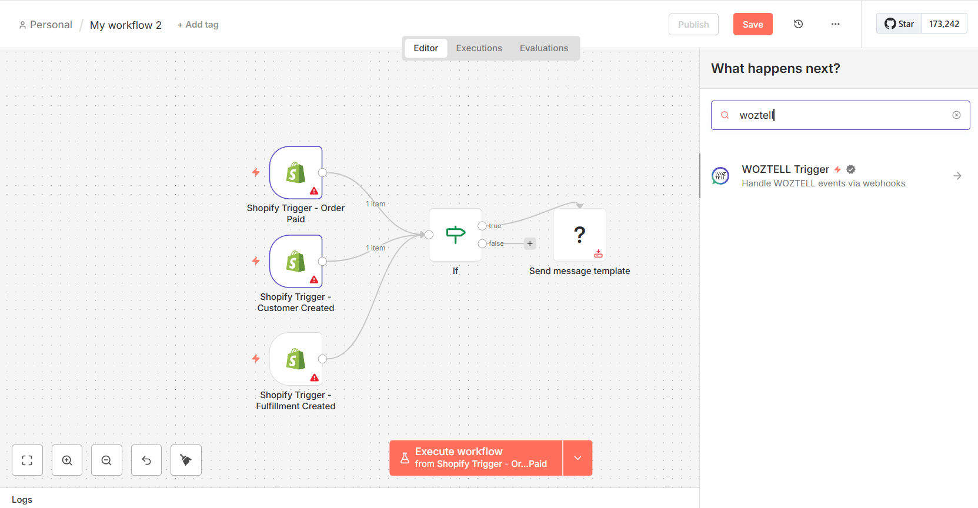Click Shopify Trigger - Fulfillment Created node

296,359
